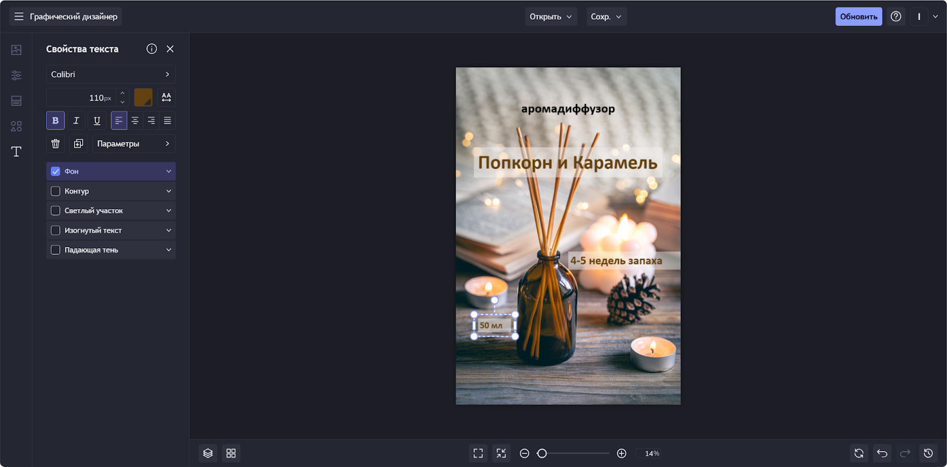Enable the Контур checkbox
This screenshot has width=947, height=467.
tap(56, 191)
